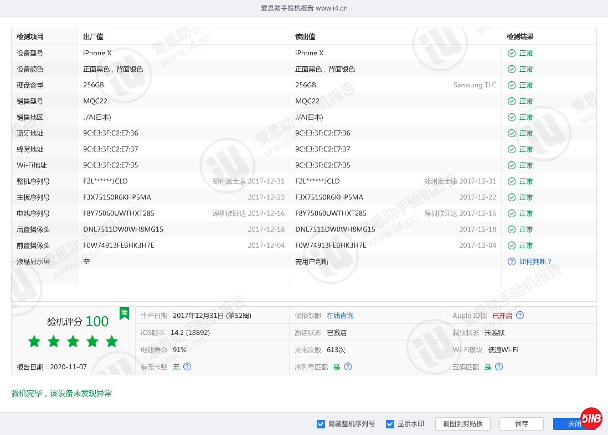This screenshot has height=435, width=608.
Task: Click the 验机评分 100 score
Action: (x=78, y=322)
